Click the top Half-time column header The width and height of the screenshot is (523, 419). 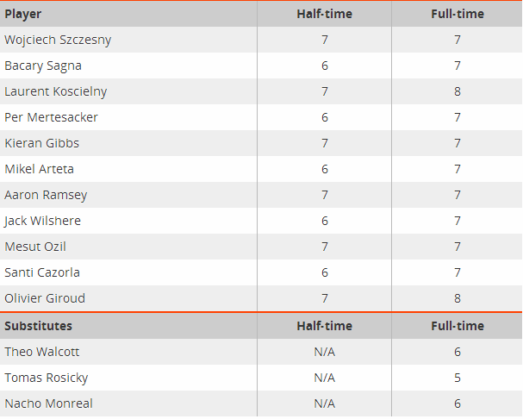coord(324,14)
